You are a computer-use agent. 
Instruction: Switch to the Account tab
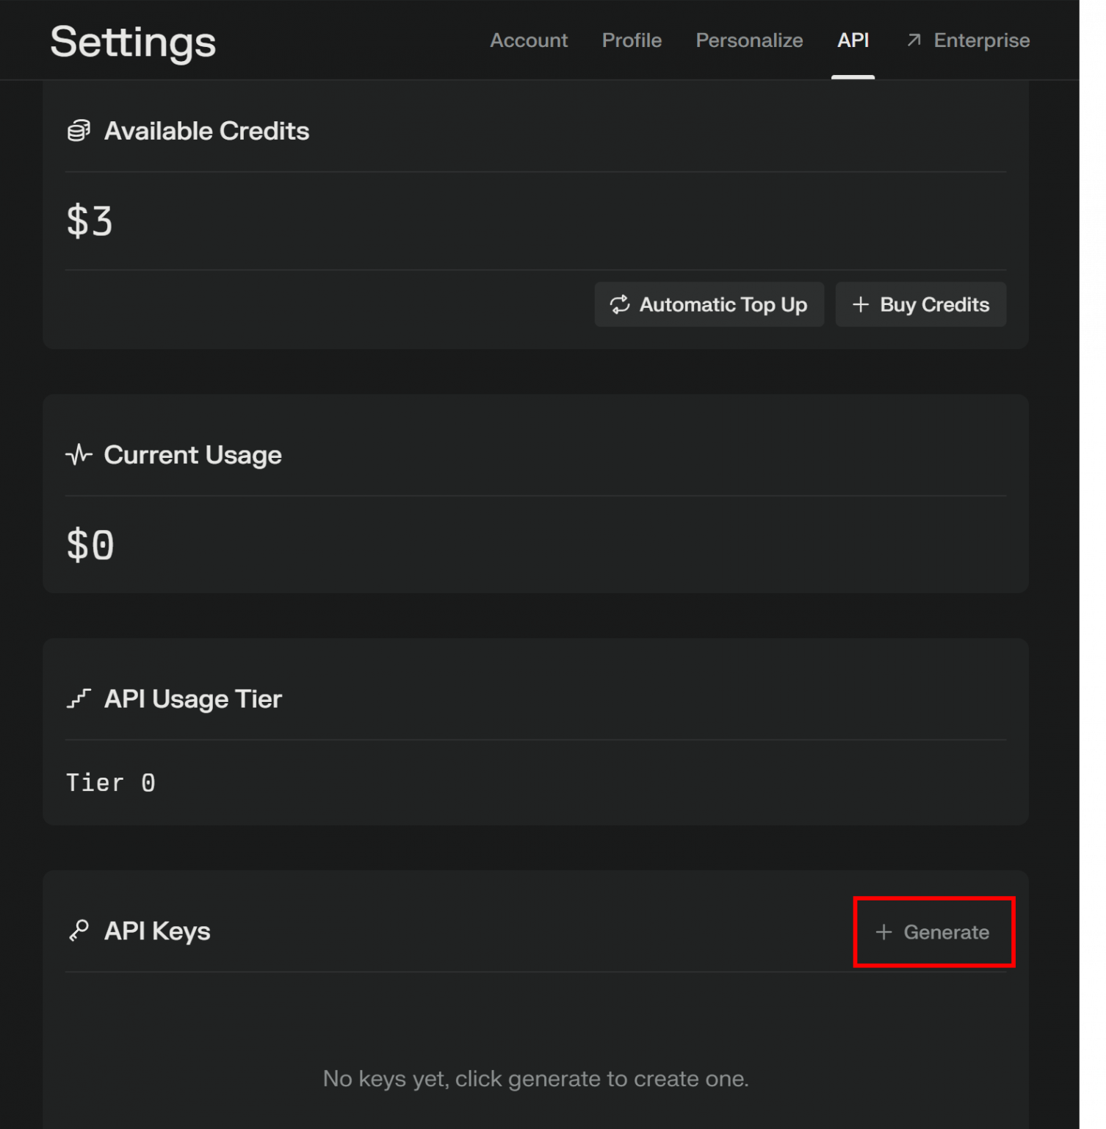pos(529,40)
